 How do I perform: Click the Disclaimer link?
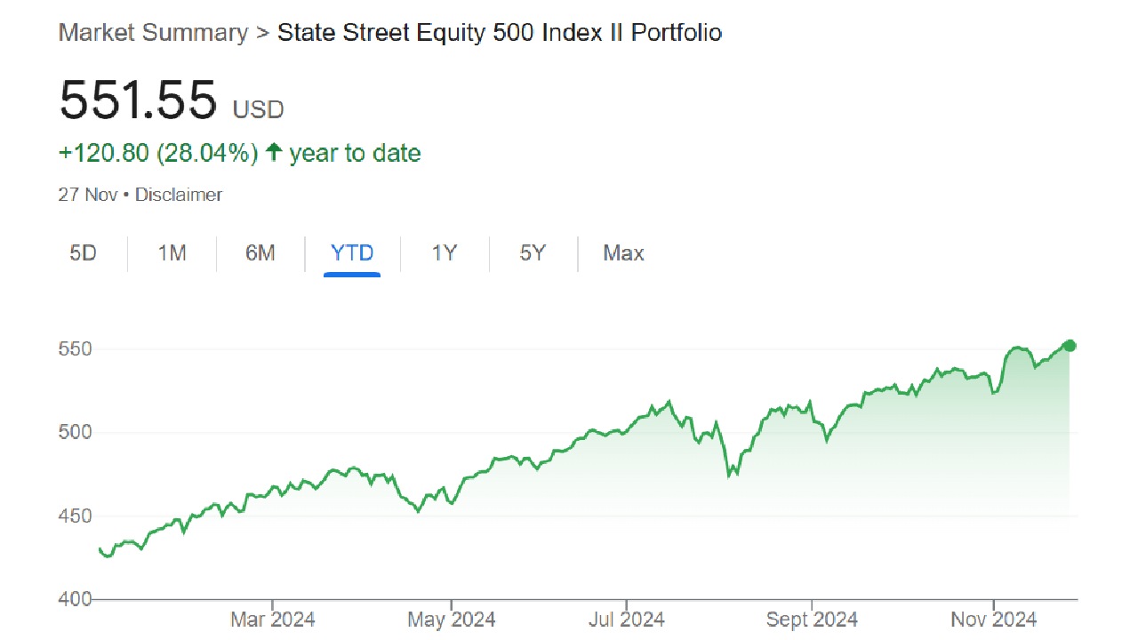(179, 195)
